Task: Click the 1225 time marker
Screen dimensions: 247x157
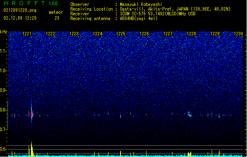Action: [x=121, y=34]
